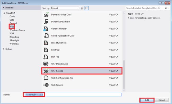Image resolution: width=172 pixels, height=104 pixels.
Task: Click the Cancel button
Action: pos(162,100)
